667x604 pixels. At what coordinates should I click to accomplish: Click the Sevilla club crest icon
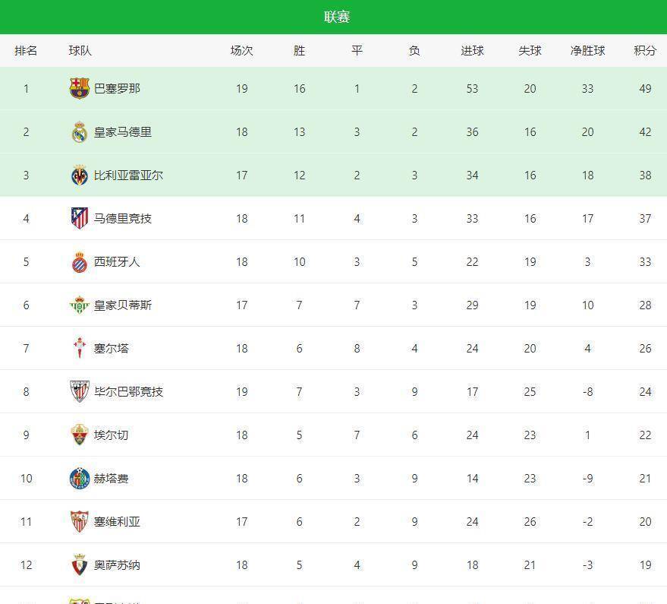click(79, 522)
